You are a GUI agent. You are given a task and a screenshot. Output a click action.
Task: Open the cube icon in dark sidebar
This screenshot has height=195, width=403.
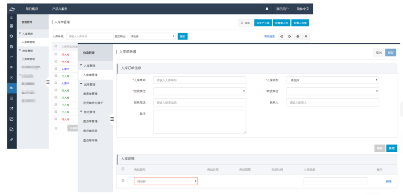tap(11, 36)
